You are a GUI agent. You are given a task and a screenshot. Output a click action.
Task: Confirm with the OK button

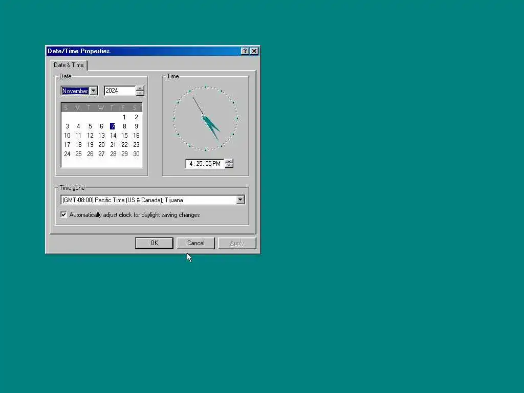154,243
